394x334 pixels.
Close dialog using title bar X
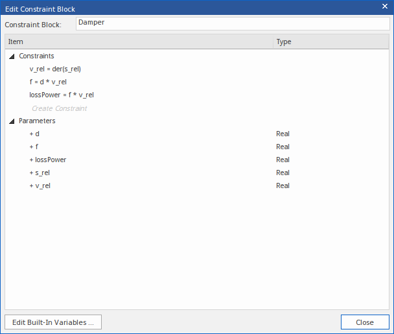click(384, 6)
